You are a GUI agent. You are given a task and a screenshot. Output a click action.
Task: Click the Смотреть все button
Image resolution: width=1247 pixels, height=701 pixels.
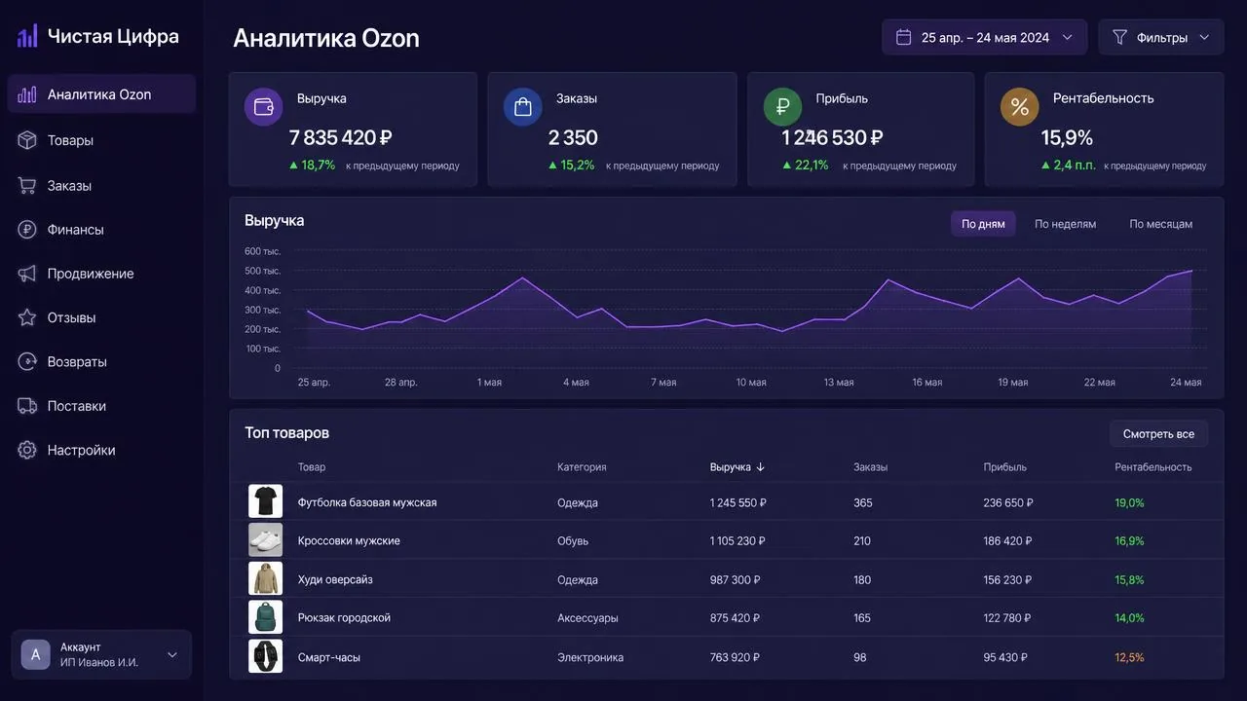(x=1158, y=433)
